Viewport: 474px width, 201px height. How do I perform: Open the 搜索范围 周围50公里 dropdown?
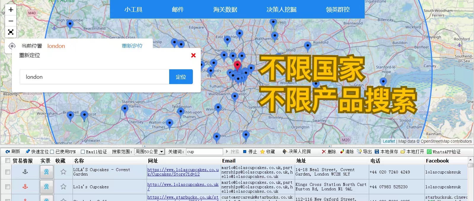150,152
